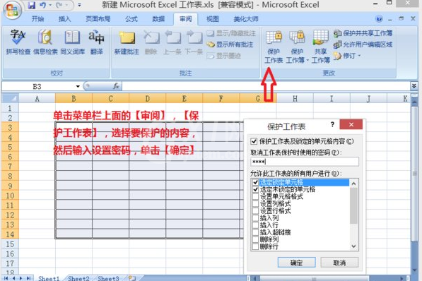This screenshot has width=422, height=281.
Task: Open 公式 ribbon tab
Action: pos(131,19)
